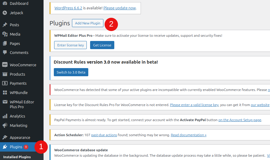270x160 pixels.
Task: Click the Dashboard gauge icon
Action: click(5, 3)
